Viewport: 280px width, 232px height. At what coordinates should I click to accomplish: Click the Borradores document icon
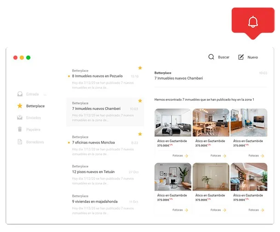pyautogui.click(x=20, y=142)
